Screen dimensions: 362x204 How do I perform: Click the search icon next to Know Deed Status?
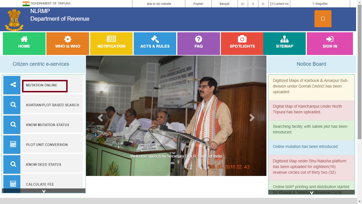12,164
